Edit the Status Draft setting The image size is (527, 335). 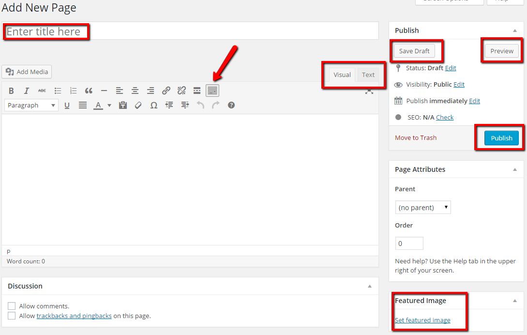point(451,68)
